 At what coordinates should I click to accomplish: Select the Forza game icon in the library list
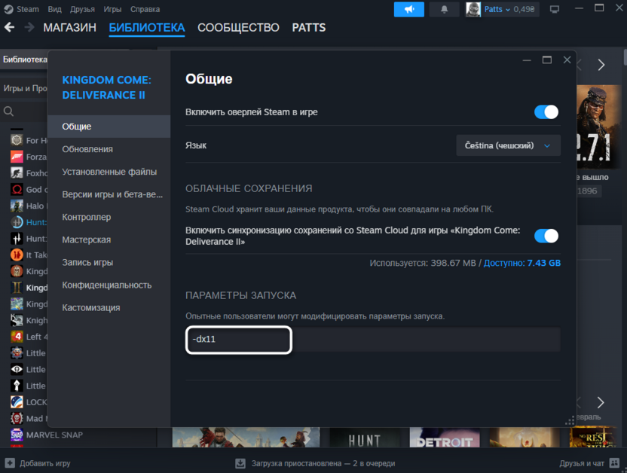point(17,157)
